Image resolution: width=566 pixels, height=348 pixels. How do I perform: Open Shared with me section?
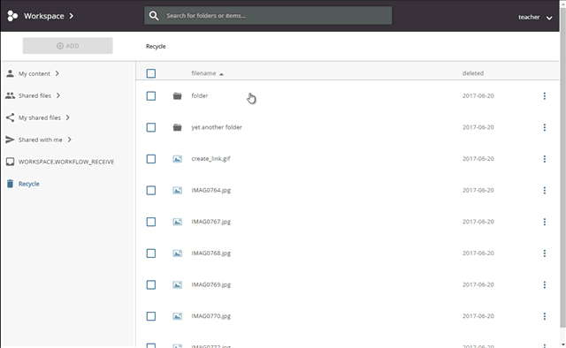point(41,140)
